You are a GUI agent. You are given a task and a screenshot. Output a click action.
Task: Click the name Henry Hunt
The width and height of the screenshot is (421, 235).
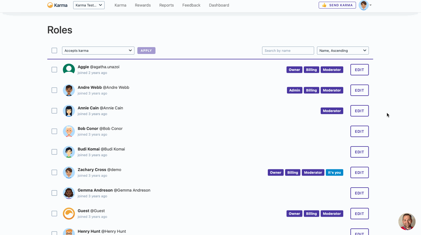[89, 231]
